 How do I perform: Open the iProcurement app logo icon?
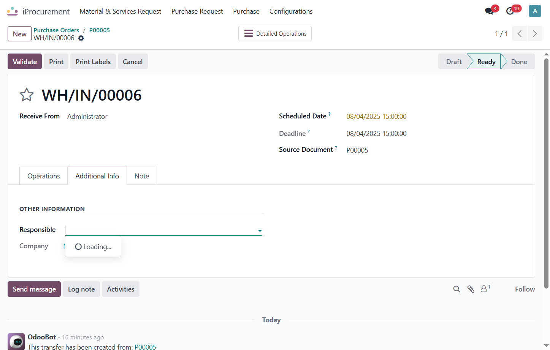[13, 11]
